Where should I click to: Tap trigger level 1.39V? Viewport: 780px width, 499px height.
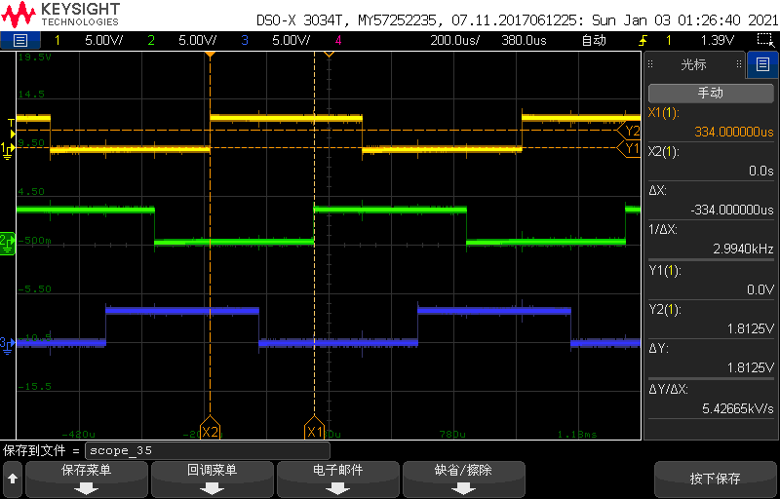[717, 40]
